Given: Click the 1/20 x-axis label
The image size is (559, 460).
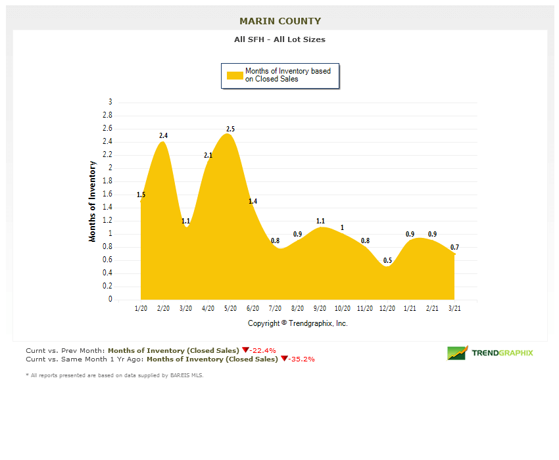Looking at the screenshot, I should [141, 308].
